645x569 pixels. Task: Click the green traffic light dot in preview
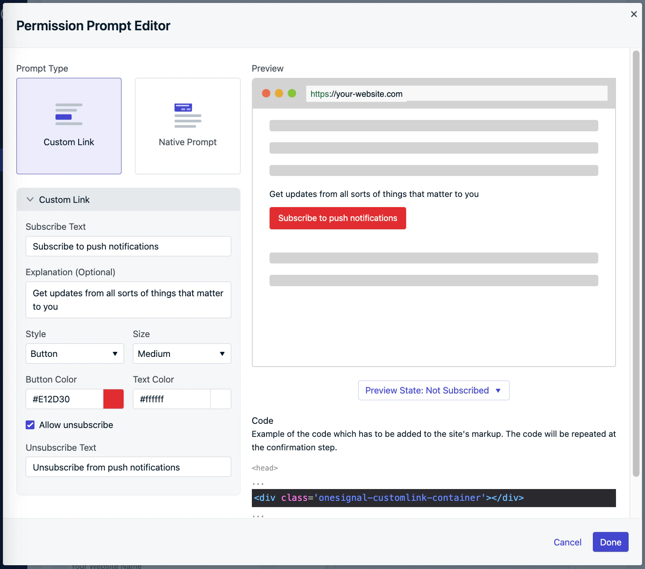(x=291, y=93)
